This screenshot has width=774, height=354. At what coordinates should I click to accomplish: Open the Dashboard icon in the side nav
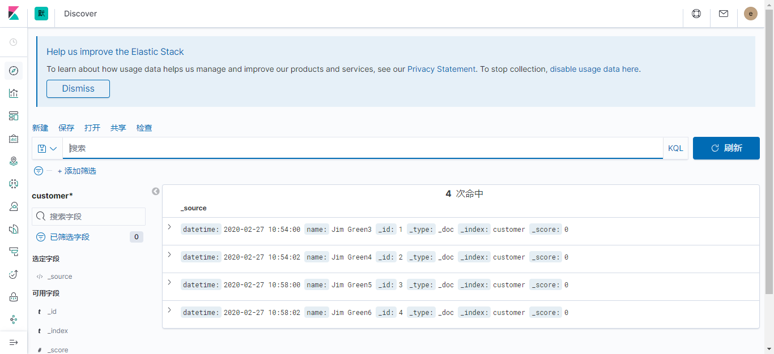click(14, 116)
